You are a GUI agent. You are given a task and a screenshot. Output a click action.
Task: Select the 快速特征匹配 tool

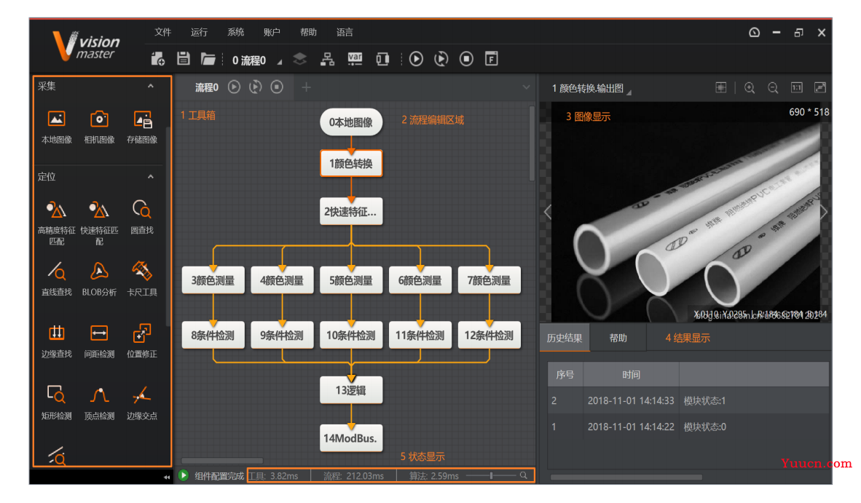click(x=99, y=222)
